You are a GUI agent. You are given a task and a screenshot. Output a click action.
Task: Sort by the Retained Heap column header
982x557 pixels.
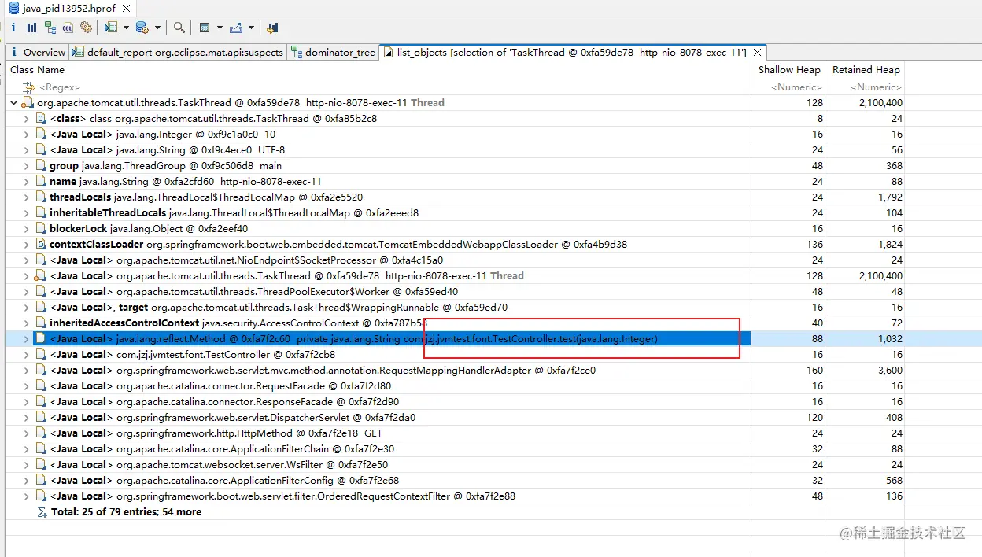(x=866, y=70)
